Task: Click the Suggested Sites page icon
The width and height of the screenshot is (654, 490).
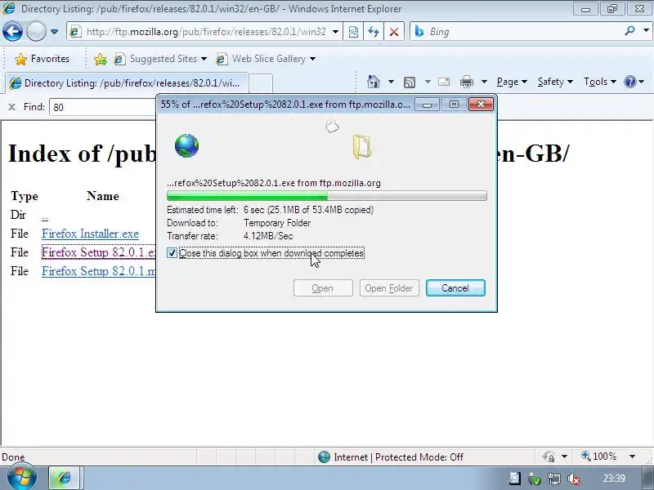Action: pos(119,59)
